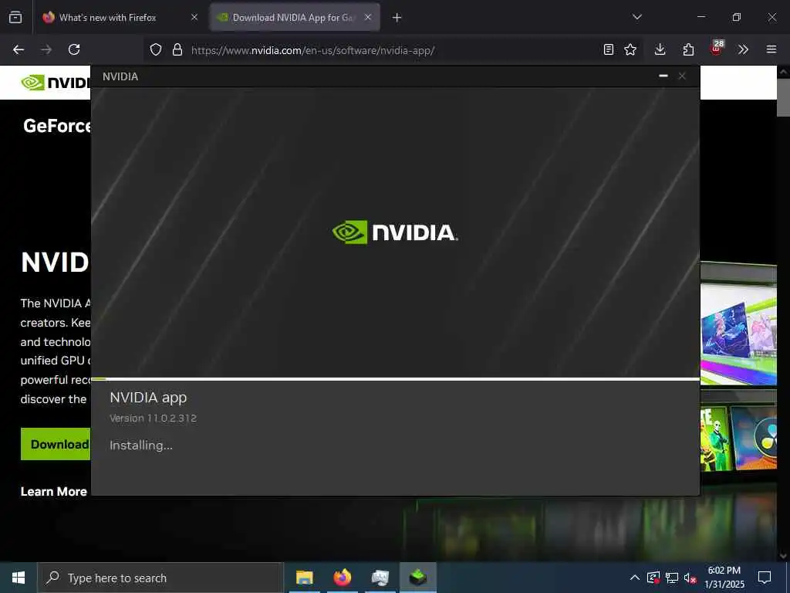Open the Action Center notifications
The width and height of the screenshot is (790, 593).
click(x=765, y=578)
